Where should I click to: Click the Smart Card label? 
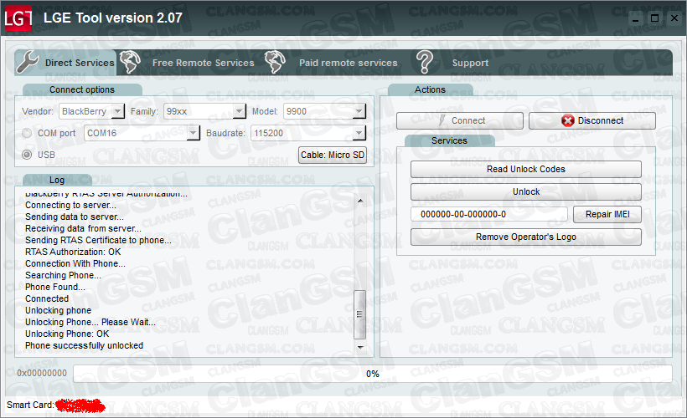tap(30, 405)
